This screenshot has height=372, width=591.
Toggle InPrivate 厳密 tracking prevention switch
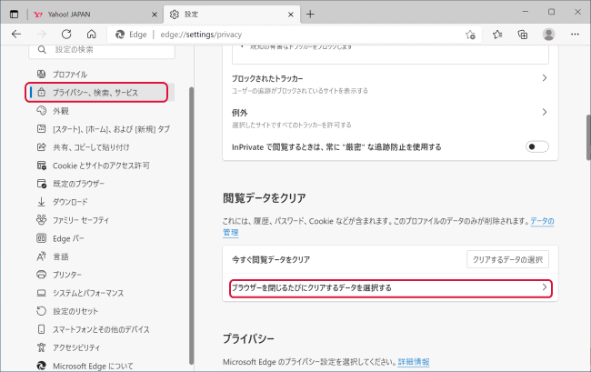[537, 146]
